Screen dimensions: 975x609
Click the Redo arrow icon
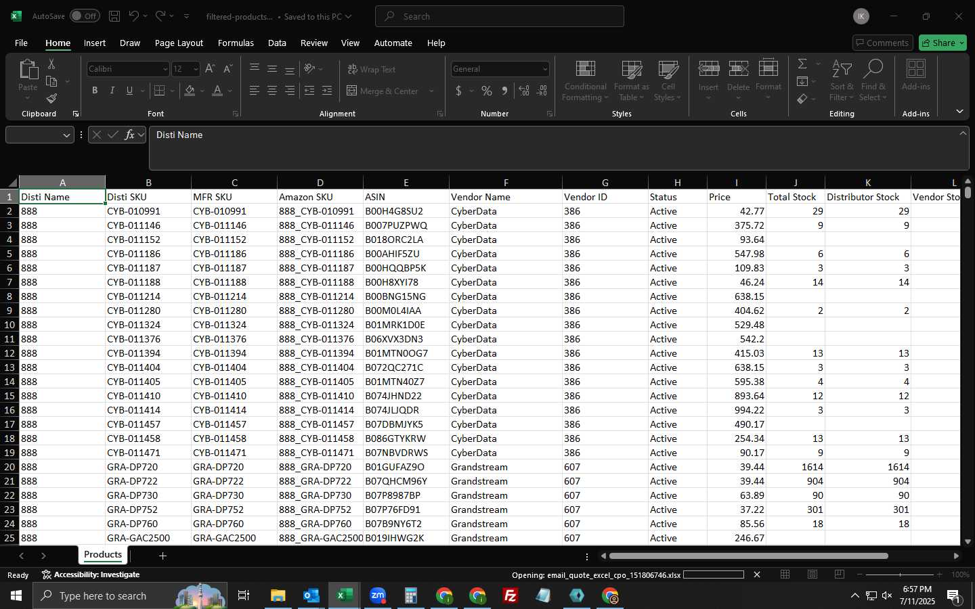click(x=160, y=16)
